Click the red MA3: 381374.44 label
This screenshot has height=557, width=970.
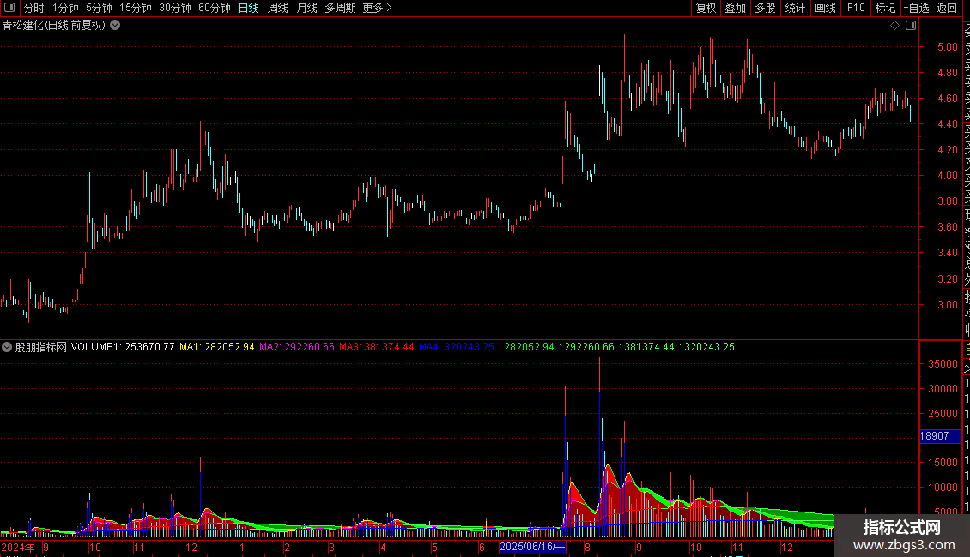click(377, 347)
